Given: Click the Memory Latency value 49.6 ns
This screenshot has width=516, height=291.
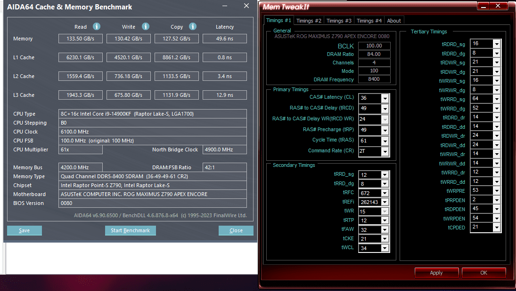Looking at the screenshot, I should (x=225, y=39).
